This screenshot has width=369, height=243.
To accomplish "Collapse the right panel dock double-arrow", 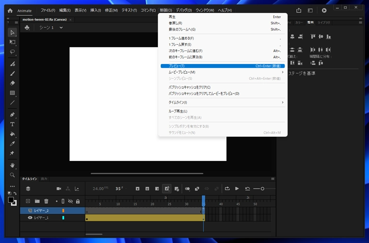I will click(361, 18).
